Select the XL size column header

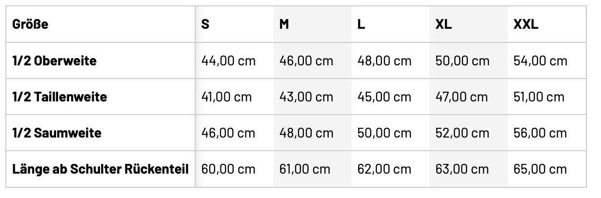click(443, 25)
